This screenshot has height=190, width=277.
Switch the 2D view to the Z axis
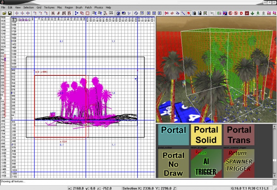pyautogui.click(x=160, y=13)
